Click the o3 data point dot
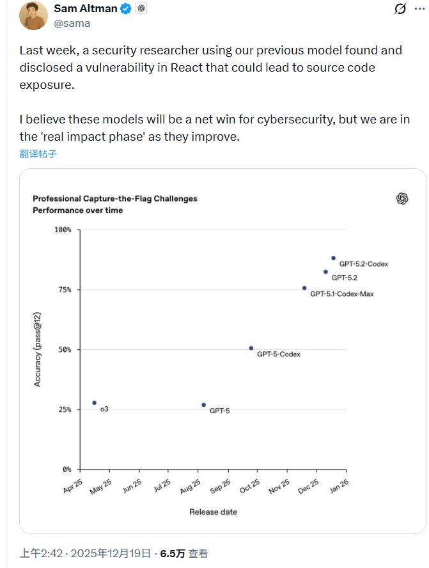The height and width of the screenshot is (568, 429). pyautogui.click(x=95, y=403)
